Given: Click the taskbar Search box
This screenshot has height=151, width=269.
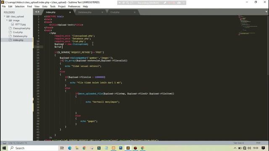Looking at the screenshot, I should tap(34, 148).
